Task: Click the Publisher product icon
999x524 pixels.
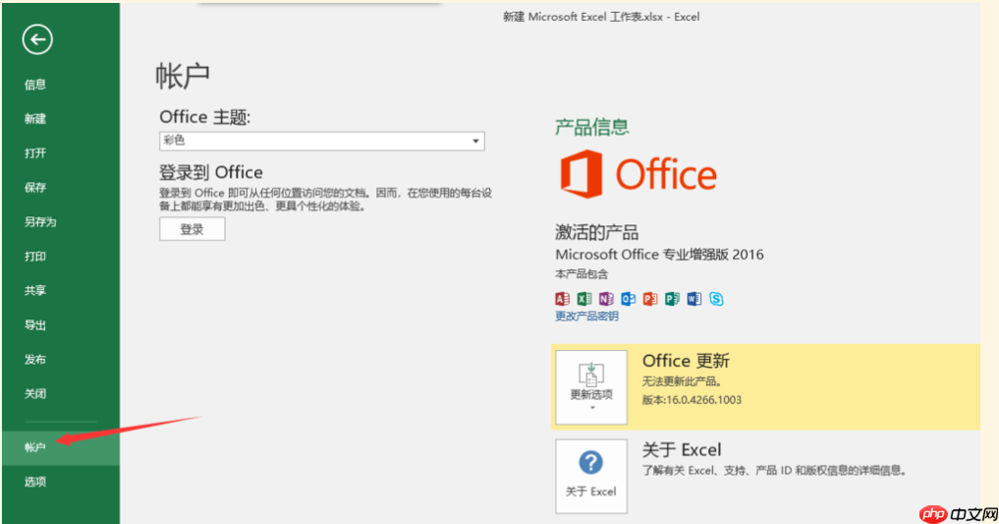Action: [672, 299]
